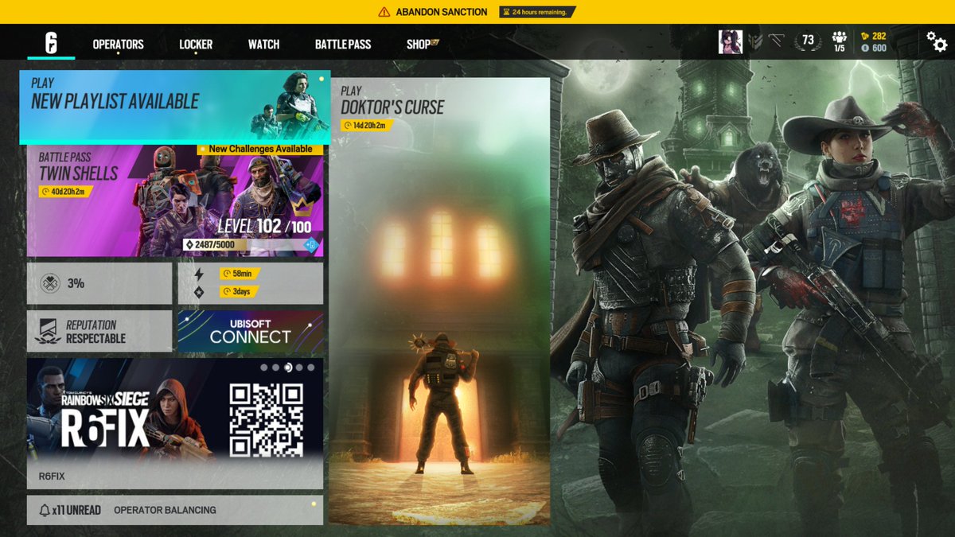This screenshot has width=955, height=537.
Task: Click the R6FIX caption text
Action: click(x=52, y=477)
